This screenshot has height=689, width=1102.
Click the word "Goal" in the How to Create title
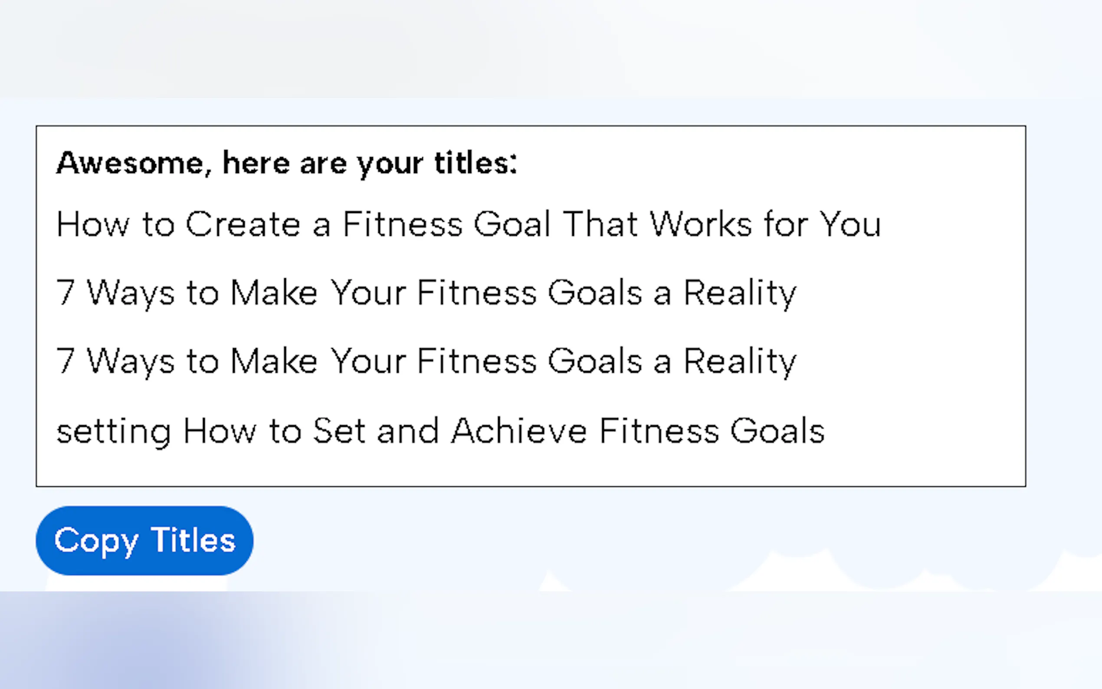point(512,224)
